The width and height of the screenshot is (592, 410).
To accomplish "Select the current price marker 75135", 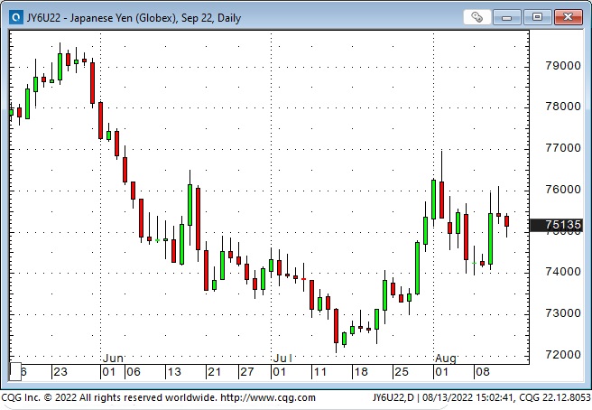I will (556, 225).
